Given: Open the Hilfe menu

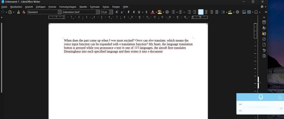Looking at the screenshot, I should coord(125,7).
